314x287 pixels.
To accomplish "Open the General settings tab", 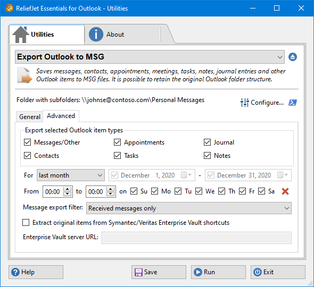I will click(x=29, y=116).
